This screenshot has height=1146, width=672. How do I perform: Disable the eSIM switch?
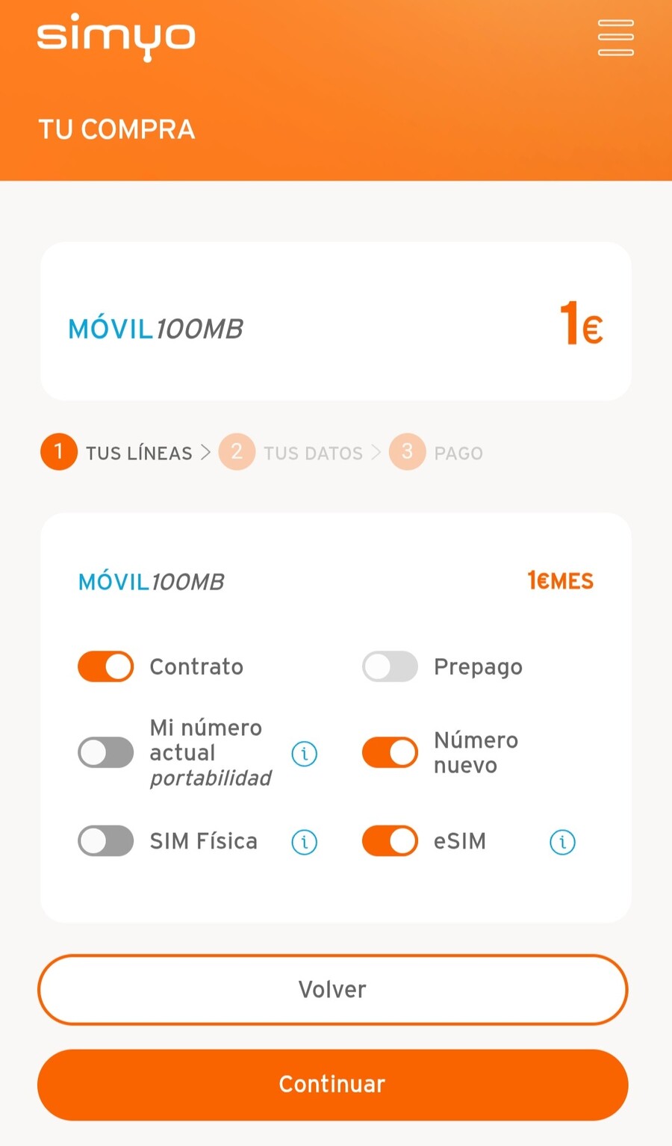click(390, 840)
